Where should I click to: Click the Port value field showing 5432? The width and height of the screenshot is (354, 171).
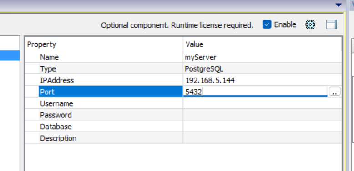click(255, 92)
